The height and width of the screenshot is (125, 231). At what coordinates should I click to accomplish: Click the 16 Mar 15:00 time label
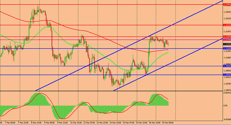(x=154, y=123)
